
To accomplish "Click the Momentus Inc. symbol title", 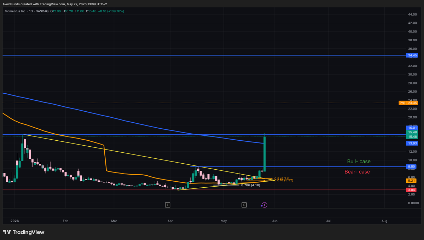I will [x=16, y=11].
